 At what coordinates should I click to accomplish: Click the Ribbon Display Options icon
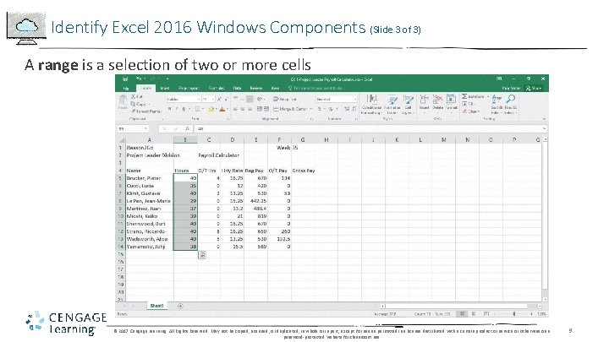tap(499, 79)
